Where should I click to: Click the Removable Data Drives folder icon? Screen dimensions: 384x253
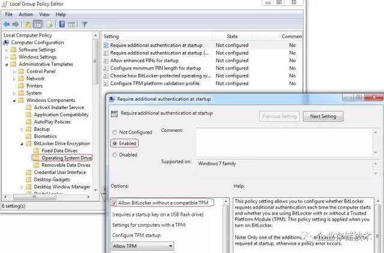pyautogui.click(x=36, y=165)
